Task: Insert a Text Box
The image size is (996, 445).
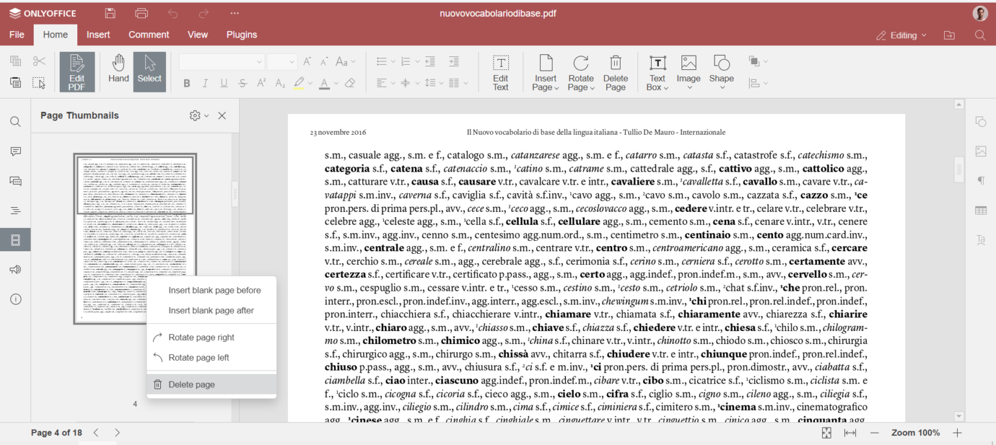Action: coord(657,71)
